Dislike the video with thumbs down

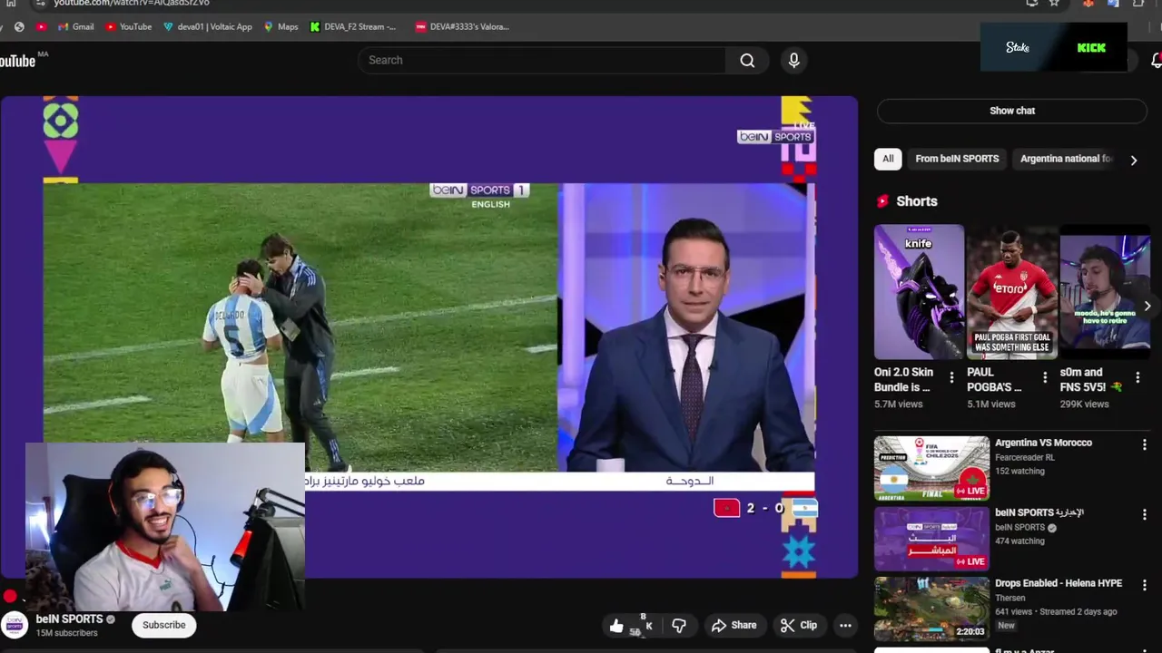point(679,626)
